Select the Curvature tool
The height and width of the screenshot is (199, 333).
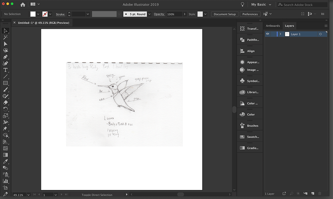5,64
